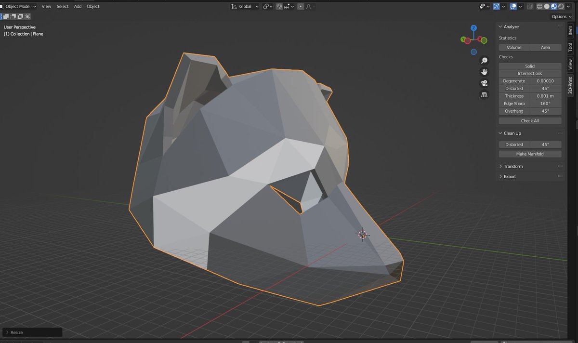Click the Thickness 0.001 m value field
The width and height of the screenshot is (578, 343).
coord(546,96)
